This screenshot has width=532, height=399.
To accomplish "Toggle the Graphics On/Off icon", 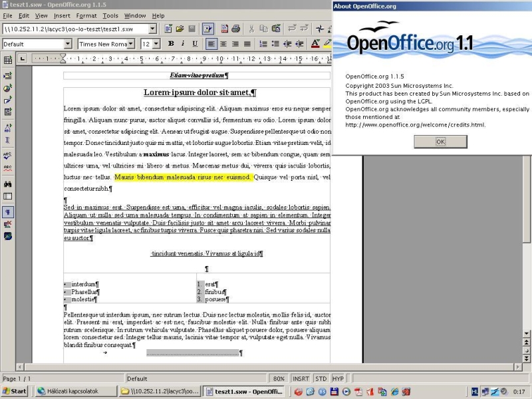I will (8, 224).
